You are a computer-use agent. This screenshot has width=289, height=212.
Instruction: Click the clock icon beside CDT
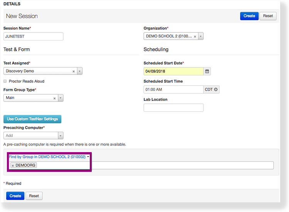[x=216, y=90]
